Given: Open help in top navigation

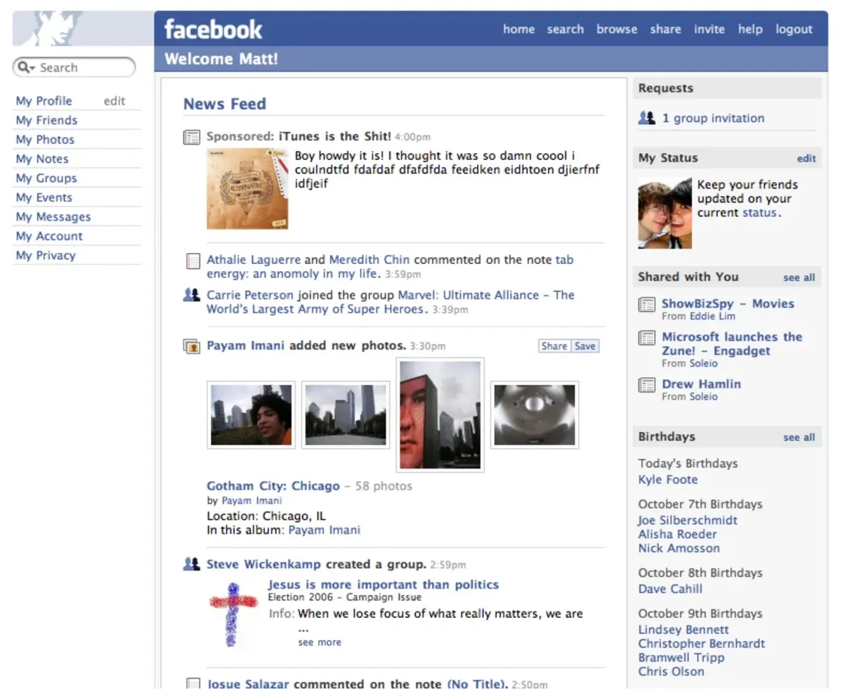Looking at the screenshot, I should point(750,29).
